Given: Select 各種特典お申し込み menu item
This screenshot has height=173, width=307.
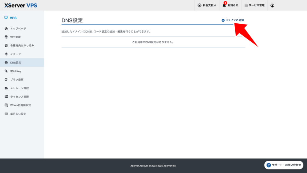Looking at the screenshot, I should (22, 45).
